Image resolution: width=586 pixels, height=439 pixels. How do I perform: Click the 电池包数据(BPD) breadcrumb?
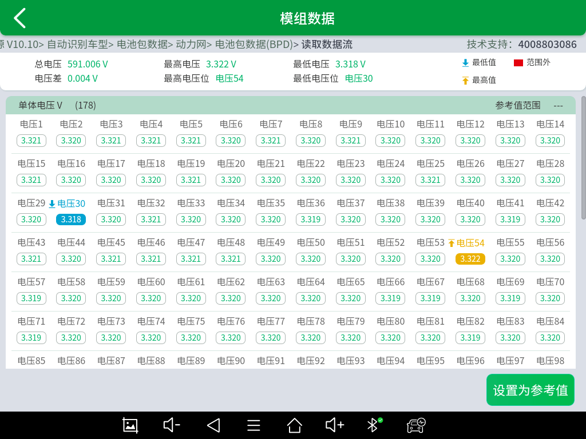(x=254, y=45)
